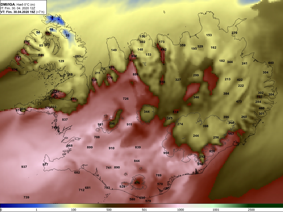Click the map value '279'
This screenshot has height=212, width=283.
pyautogui.click(x=234, y=33)
